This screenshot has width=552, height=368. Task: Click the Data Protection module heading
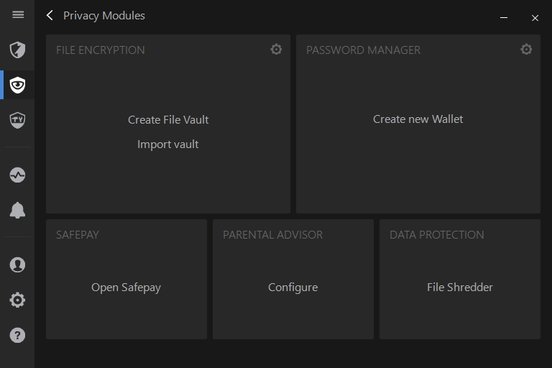436,235
